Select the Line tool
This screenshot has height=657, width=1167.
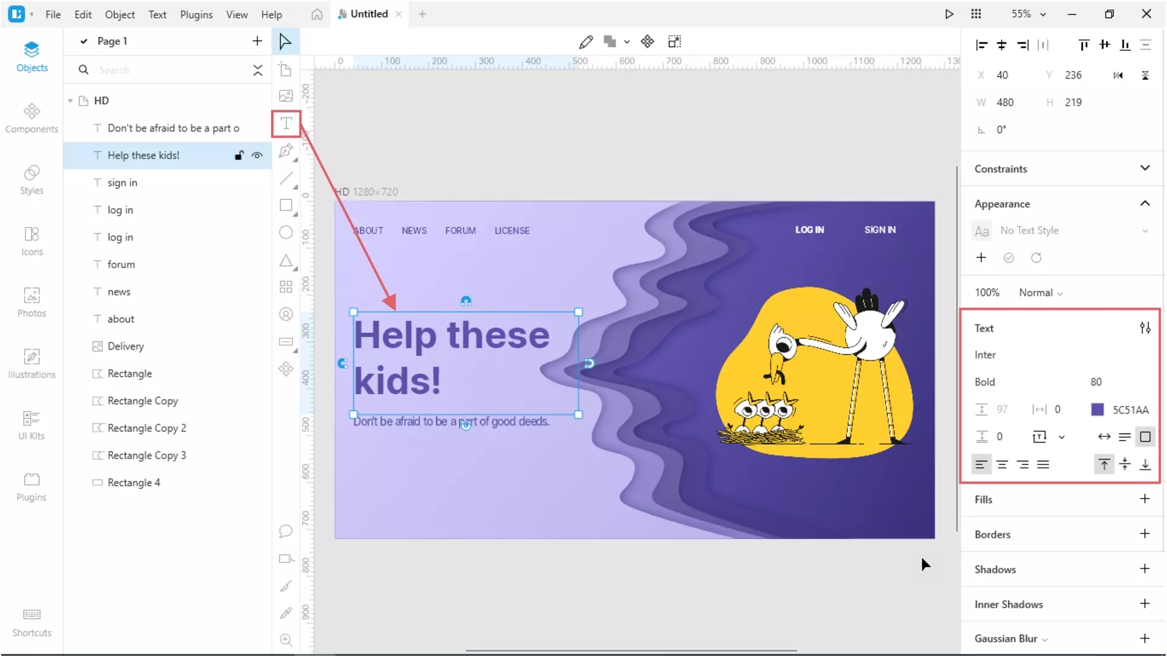click(286, 178)
